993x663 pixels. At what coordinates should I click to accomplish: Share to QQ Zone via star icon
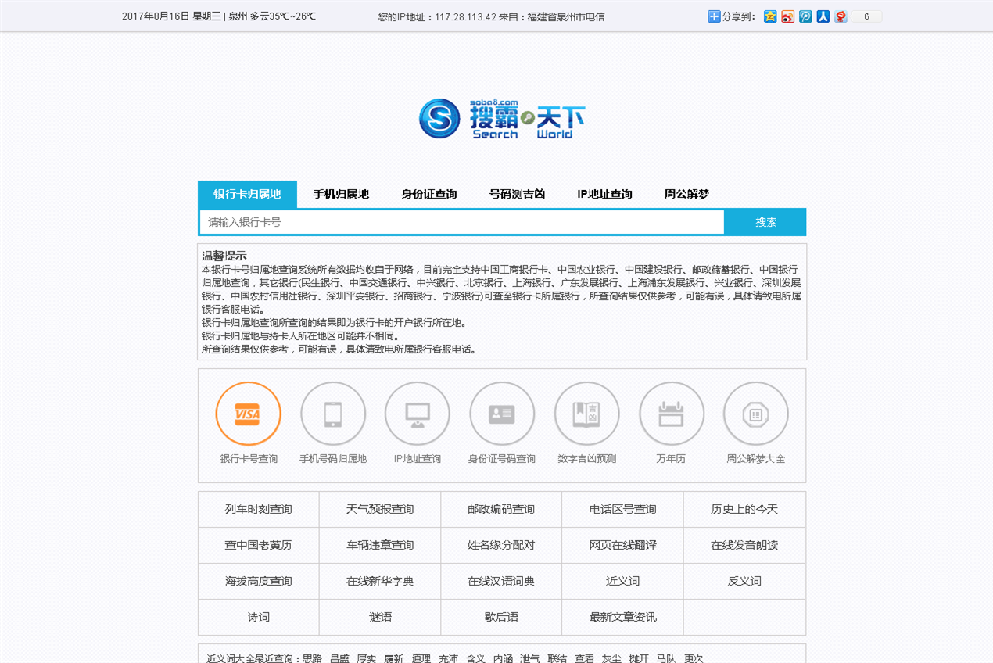click(x=770, y=16)
